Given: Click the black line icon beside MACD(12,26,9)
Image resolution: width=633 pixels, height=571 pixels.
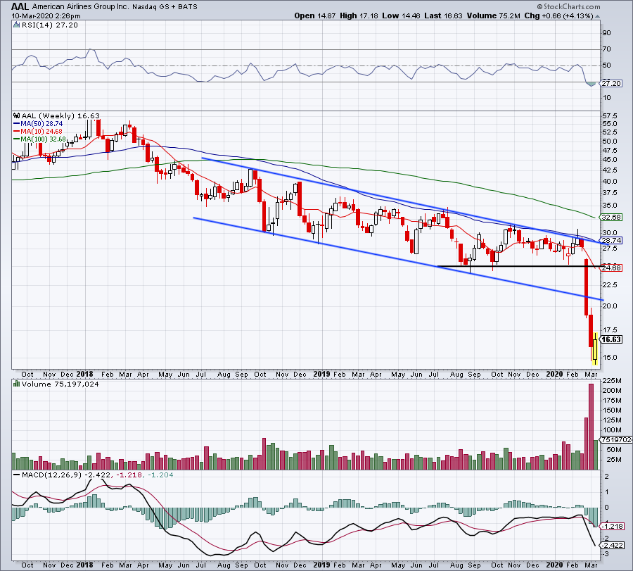Looking at the screenshot, I should coord(16,475).
